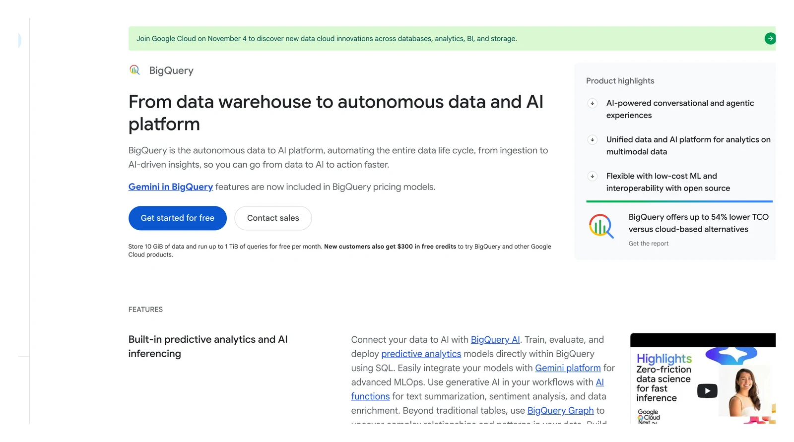Click the BigQuery logo icon beside the product name
794x442 pixels.
coord(134,70)
